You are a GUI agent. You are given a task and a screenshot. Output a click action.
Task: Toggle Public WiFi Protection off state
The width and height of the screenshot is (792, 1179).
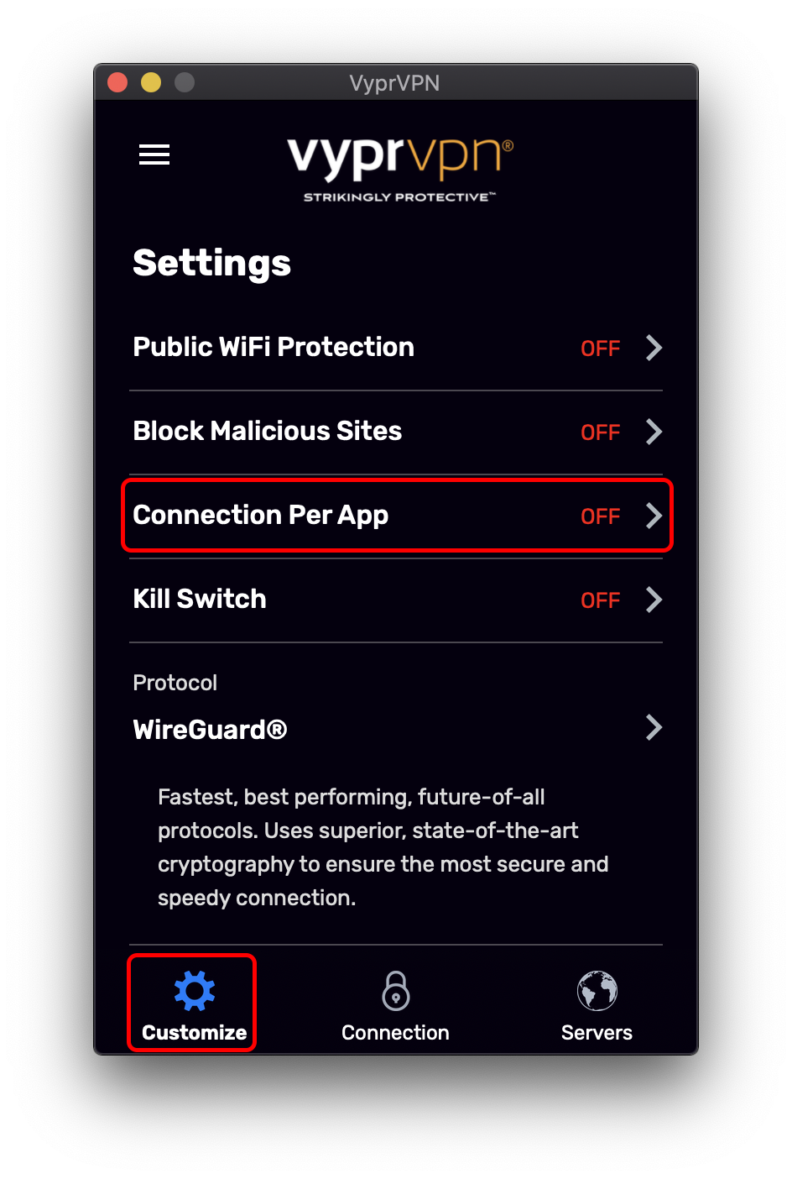pyautogui.click(x=600, y=348)
